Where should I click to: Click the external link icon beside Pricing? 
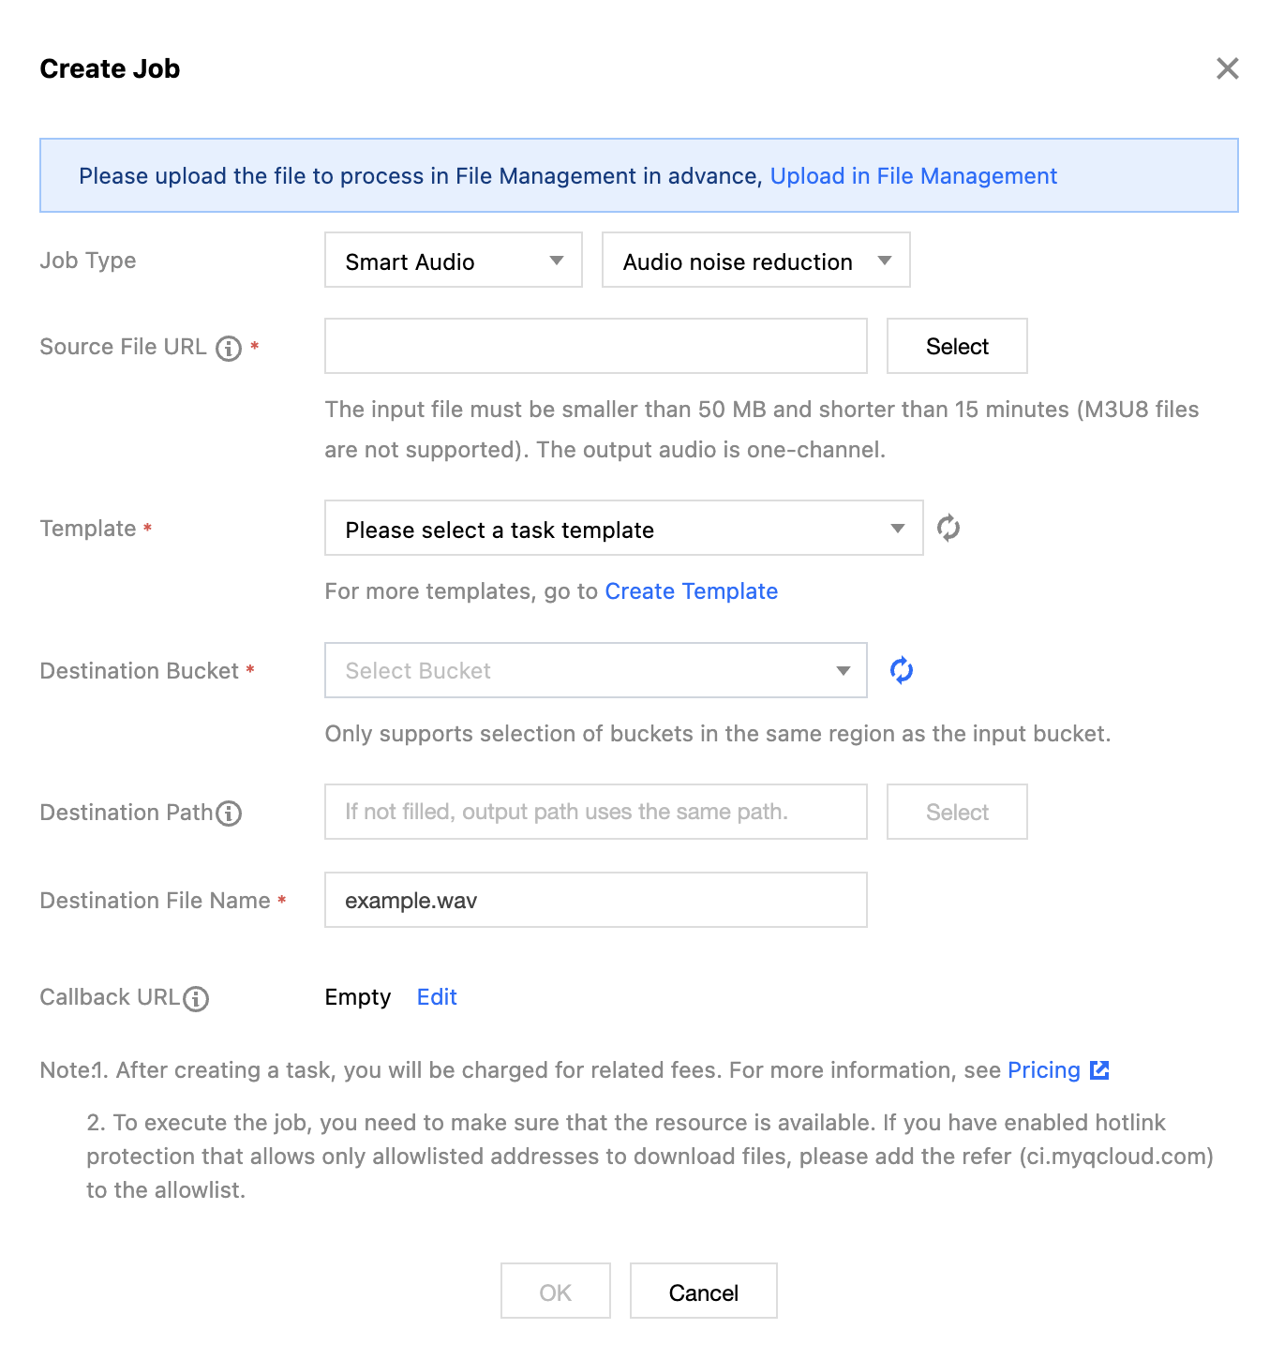coord(1099,1070)
